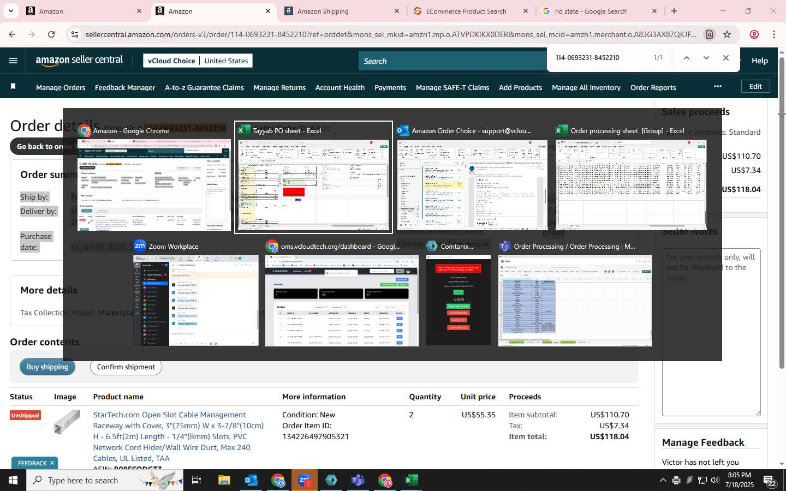Close the find-in-page bar

coord(726,58)
